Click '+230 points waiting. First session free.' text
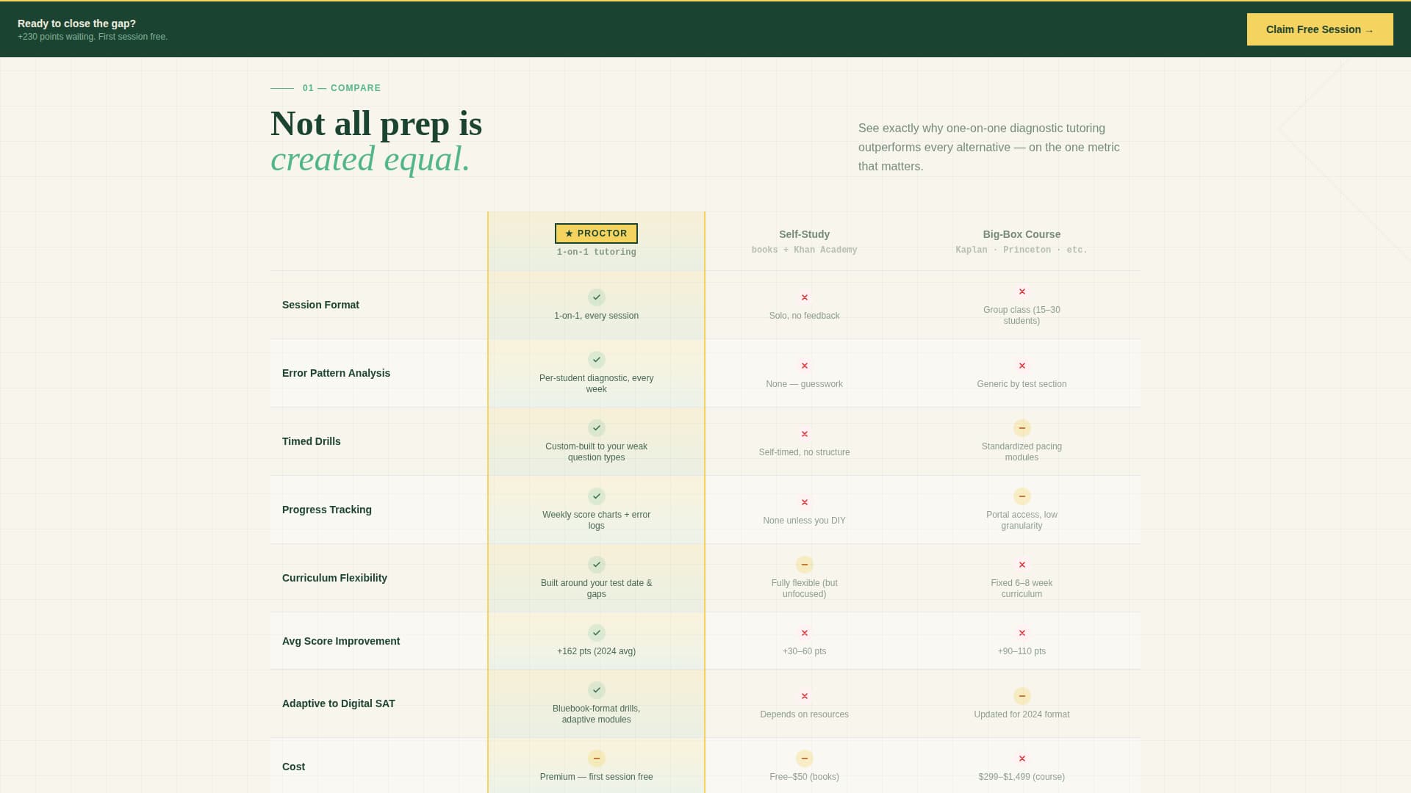This screenshot has height=793, width=1411. click(93, 37)
